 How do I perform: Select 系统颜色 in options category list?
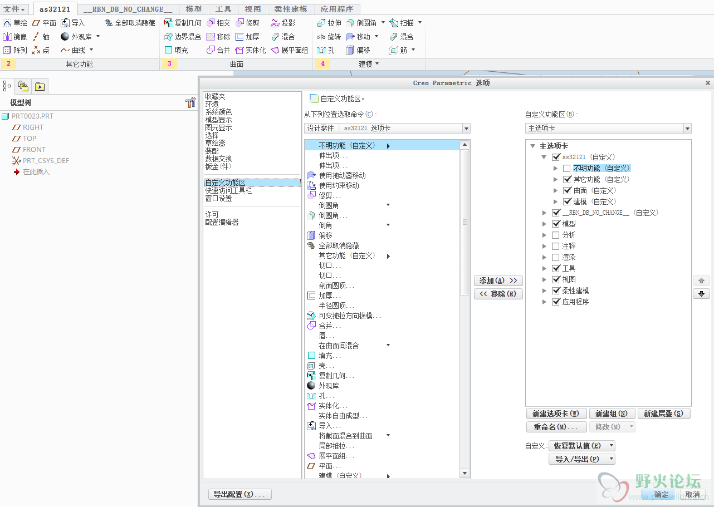pos(218,112)
